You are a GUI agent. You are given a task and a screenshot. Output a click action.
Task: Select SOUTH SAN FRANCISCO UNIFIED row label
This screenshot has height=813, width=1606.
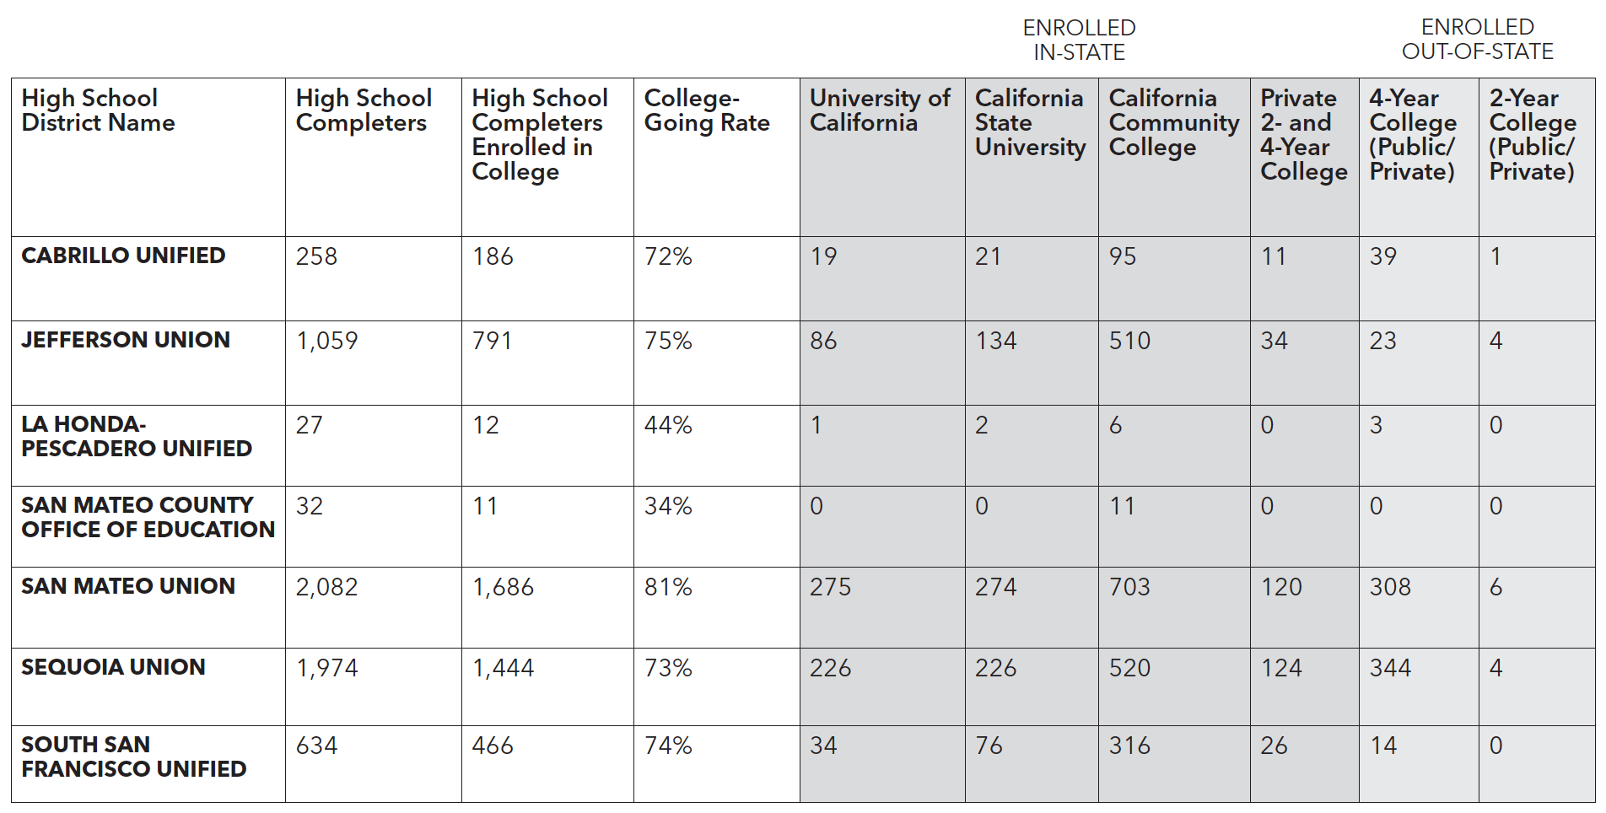(x=133, y=756)
